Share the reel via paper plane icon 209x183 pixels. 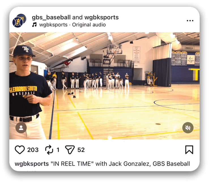point(70,150)
